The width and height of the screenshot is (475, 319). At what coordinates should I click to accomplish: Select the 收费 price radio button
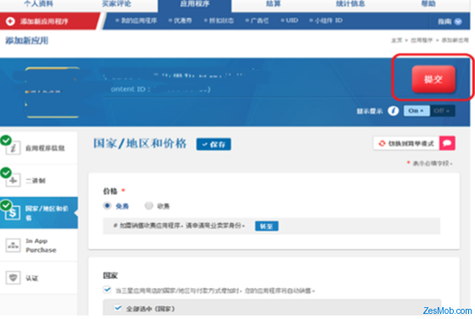coord(148,206)
